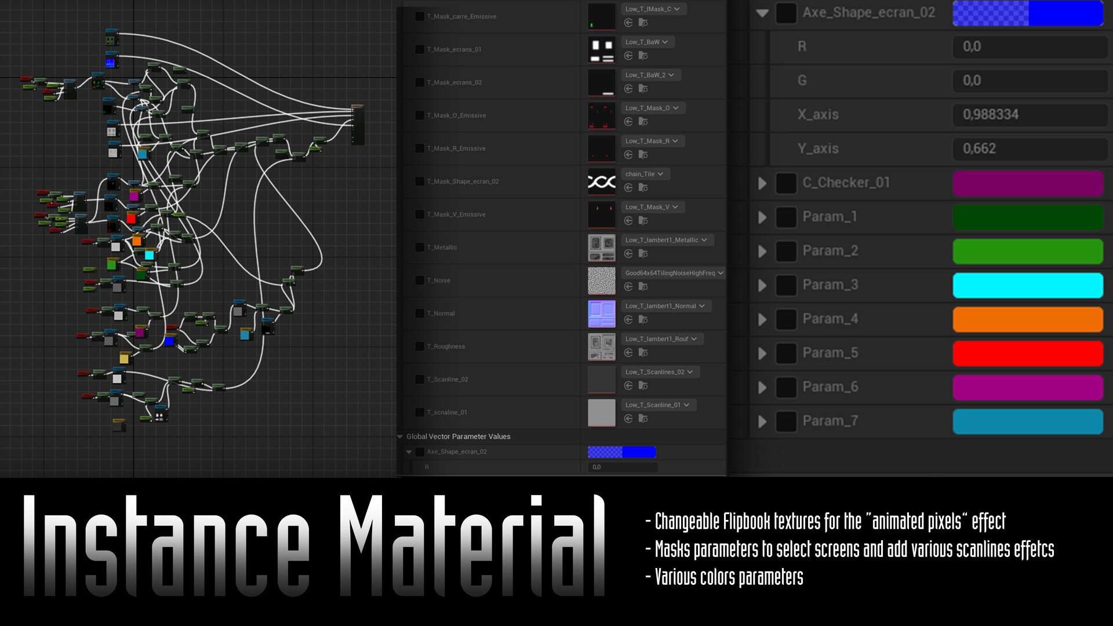Click Use Selected Asset arrow for T_Mask_ecrans_01
Viewport: 1113px width, 626px height.
coord(628,56)
